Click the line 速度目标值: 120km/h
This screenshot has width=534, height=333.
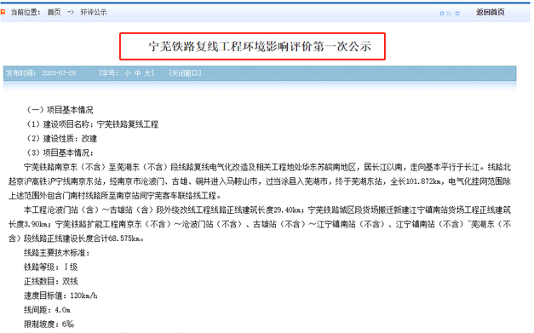click(60, 296)
